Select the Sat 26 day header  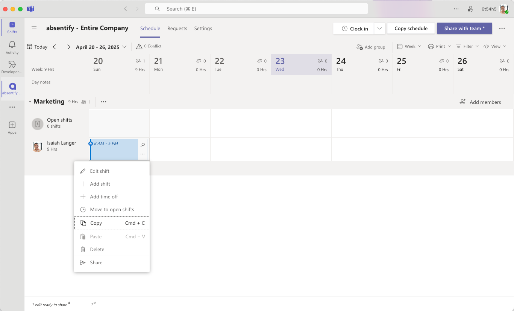(x=484, y=64)
